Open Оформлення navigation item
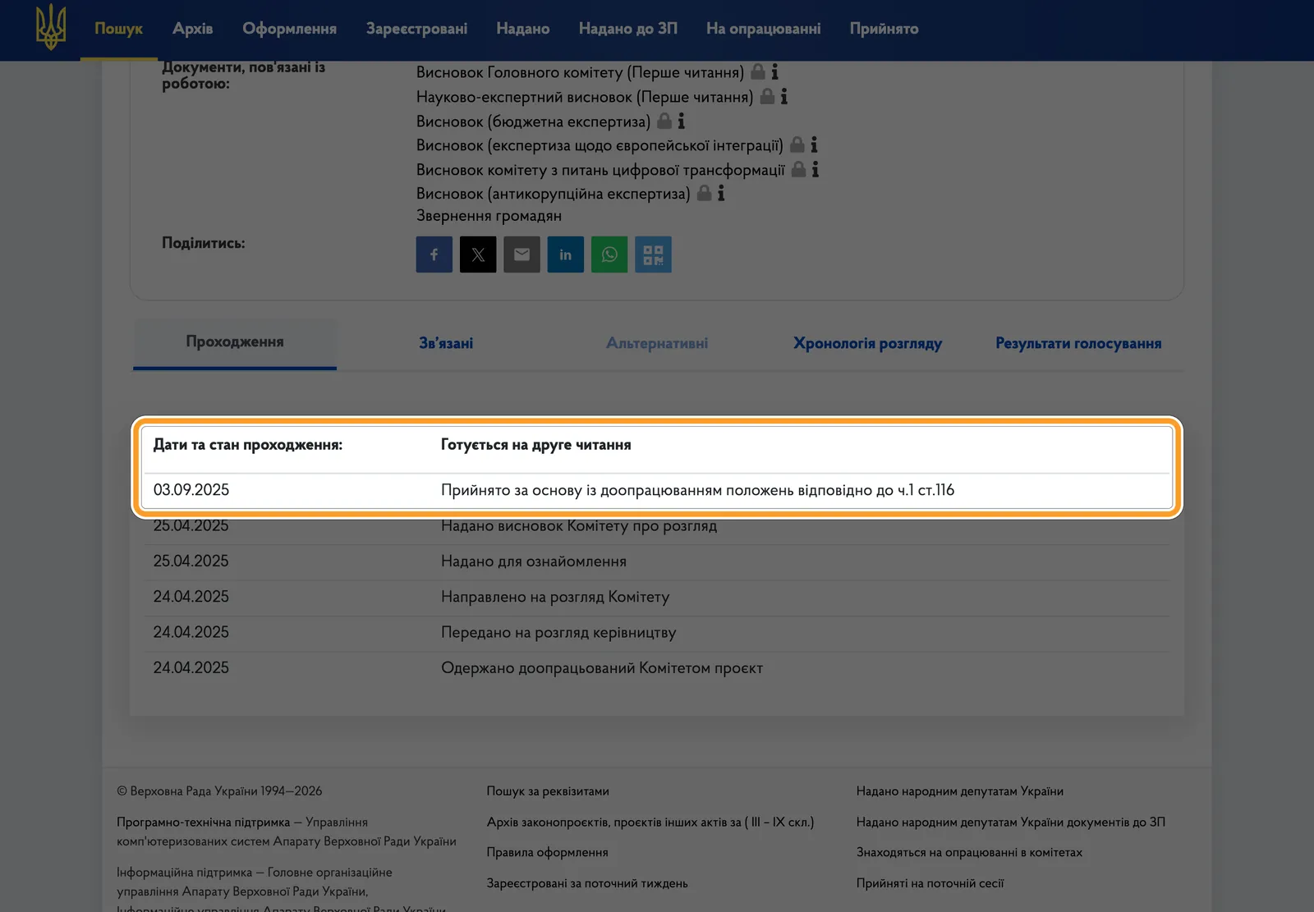1314x912 pixels. [289, 29]
